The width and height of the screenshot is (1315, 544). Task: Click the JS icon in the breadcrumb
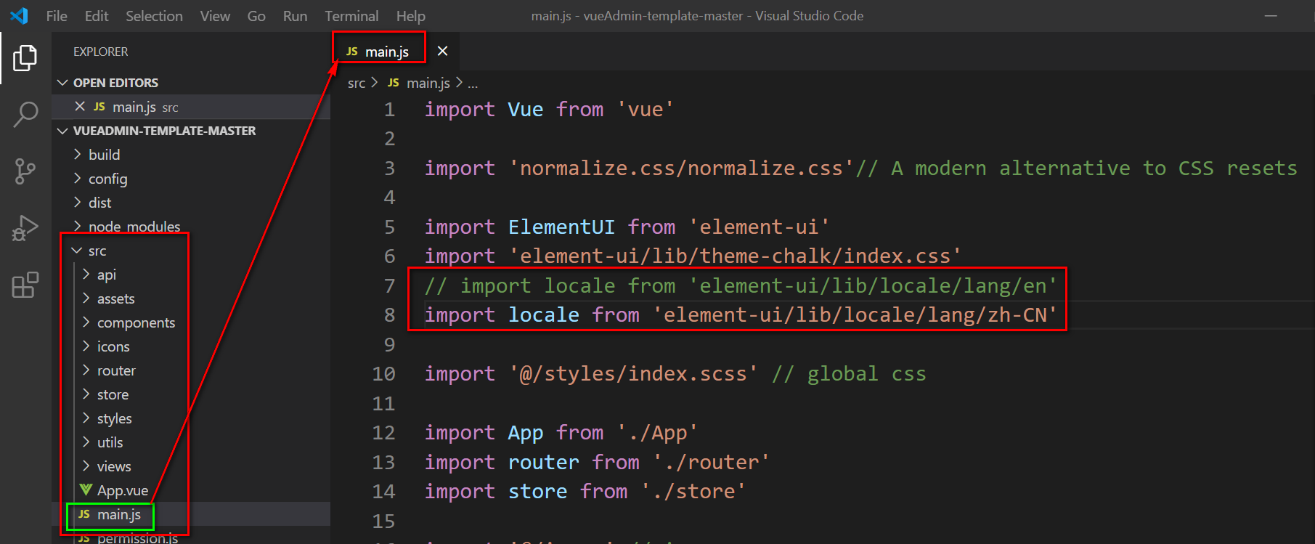click(394, 83)
